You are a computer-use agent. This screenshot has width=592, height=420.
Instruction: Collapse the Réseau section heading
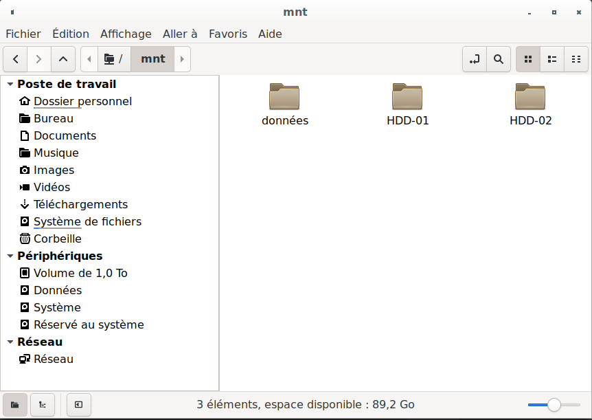click(x=10, y=342)
